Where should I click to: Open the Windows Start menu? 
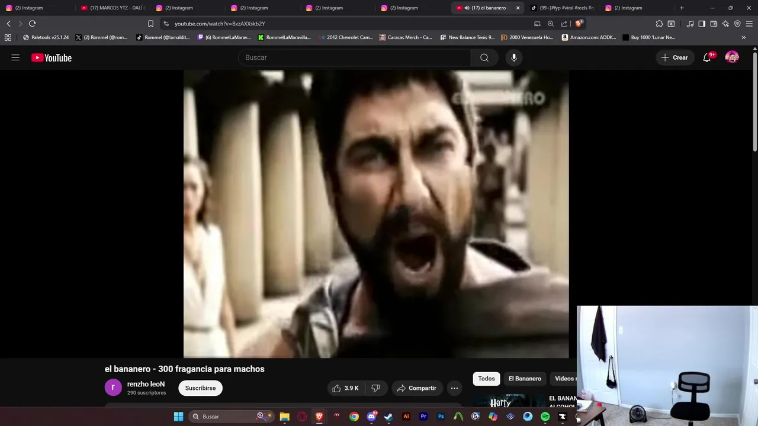click(x=178, y=417)
